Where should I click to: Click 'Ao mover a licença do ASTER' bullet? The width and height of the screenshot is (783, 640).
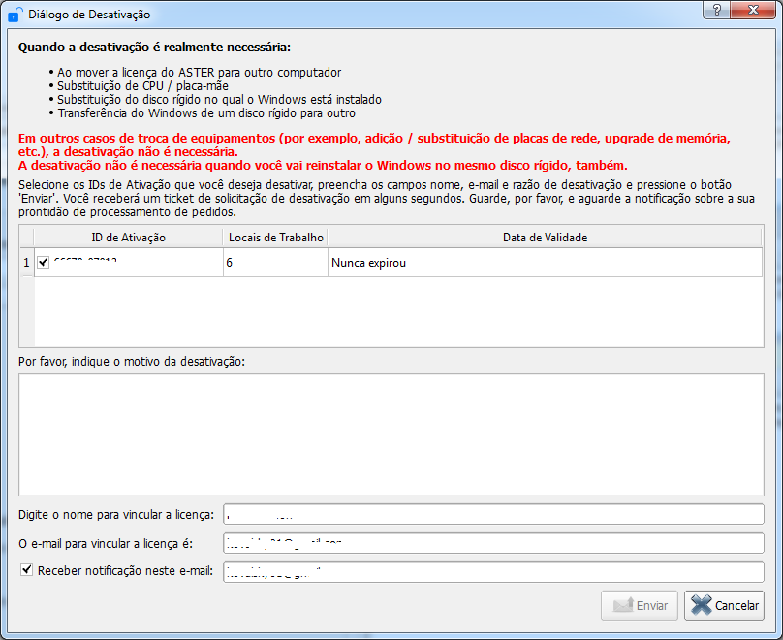point(200,73)
